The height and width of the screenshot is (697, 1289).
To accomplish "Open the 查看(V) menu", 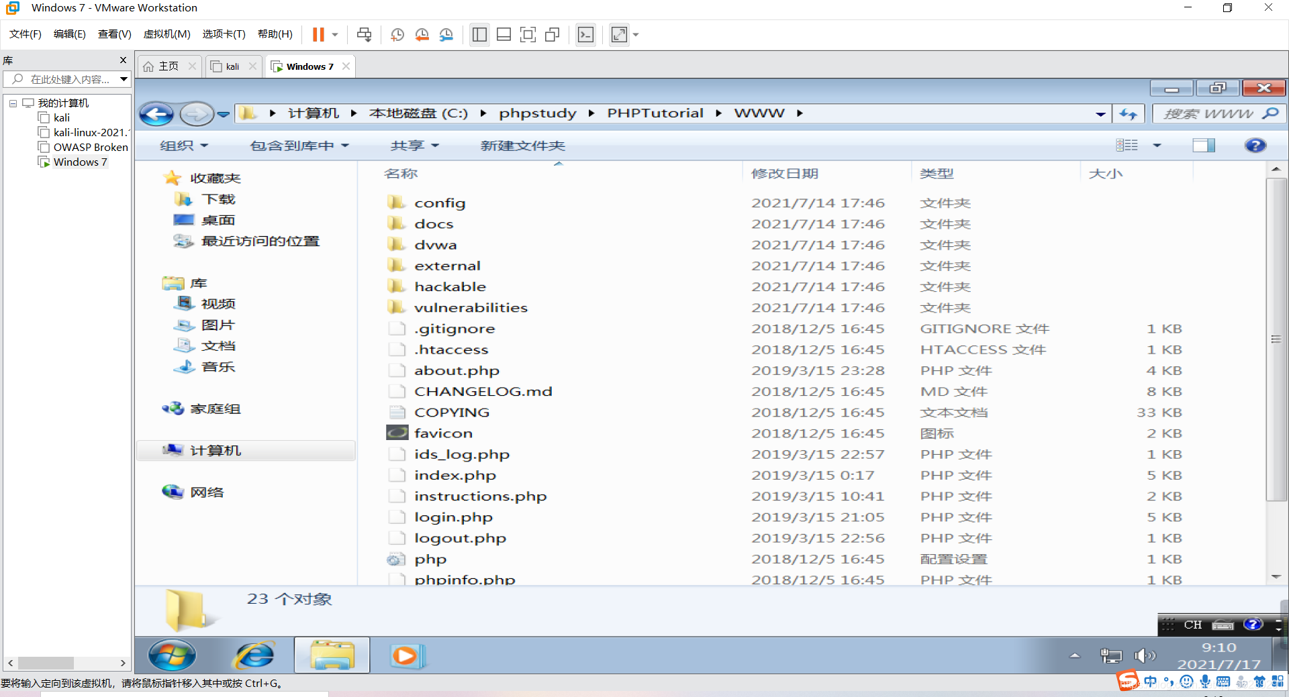I will (115, 34).
